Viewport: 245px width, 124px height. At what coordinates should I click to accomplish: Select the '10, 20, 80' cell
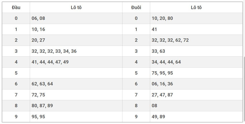coord(162,18)
